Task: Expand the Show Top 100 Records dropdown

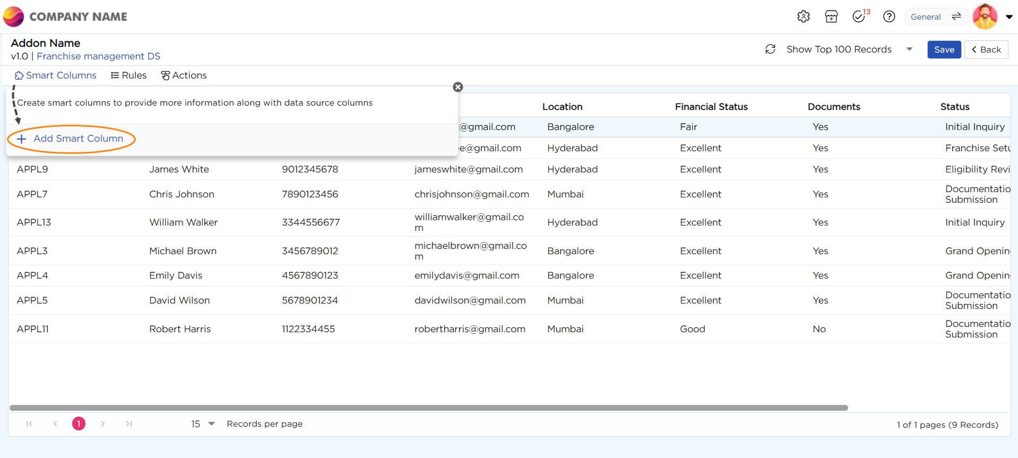Action: tap(909, 49)
